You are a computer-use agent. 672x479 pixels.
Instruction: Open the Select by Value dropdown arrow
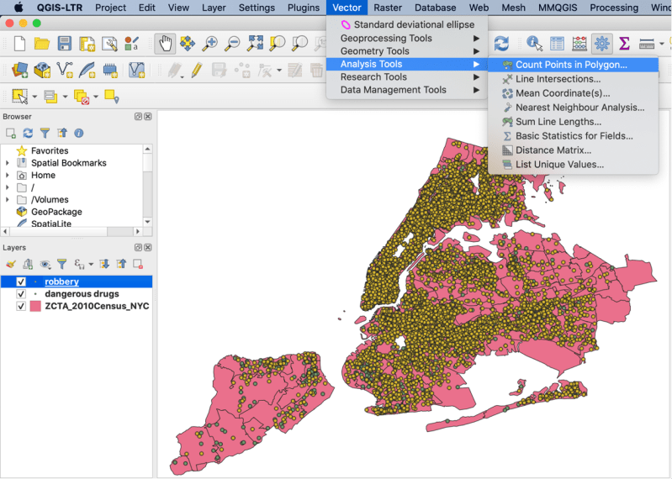pyautogui.click(x=65, y=97)
